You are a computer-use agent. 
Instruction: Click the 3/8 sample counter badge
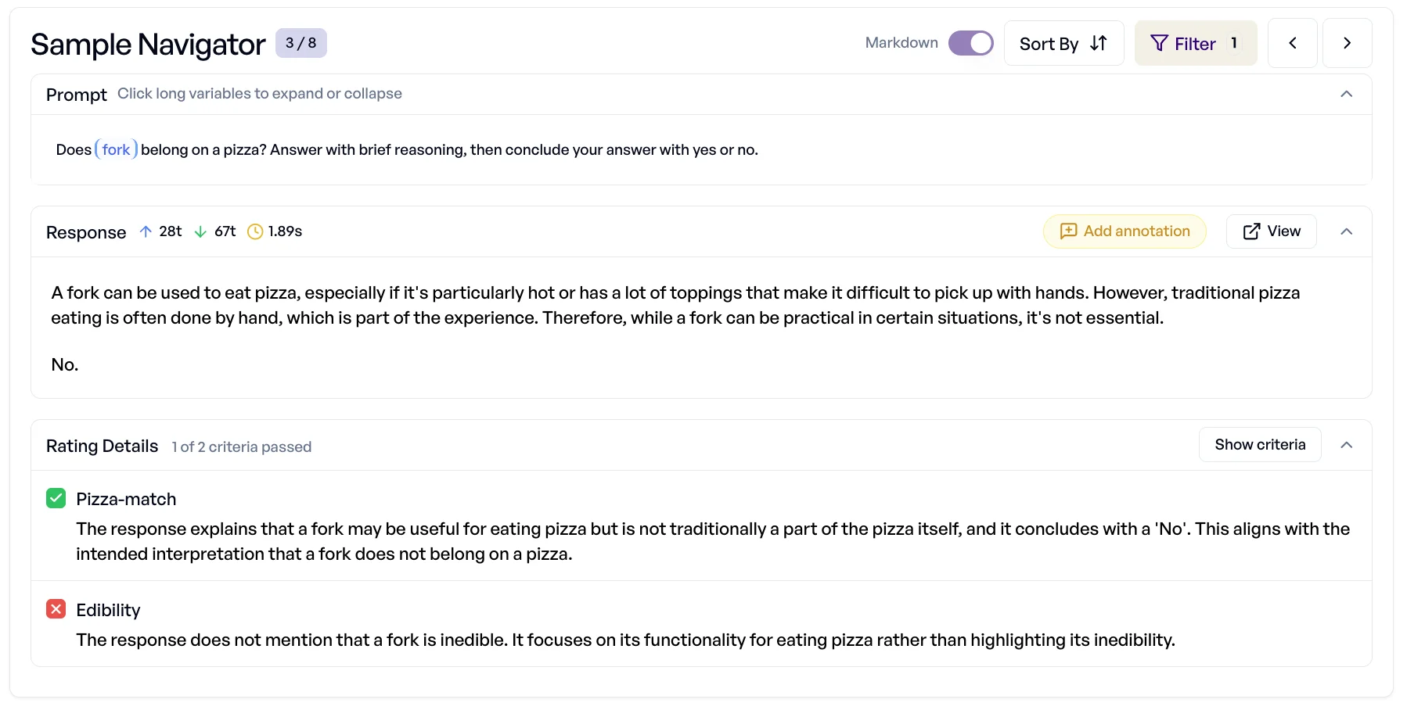[302, 43]
